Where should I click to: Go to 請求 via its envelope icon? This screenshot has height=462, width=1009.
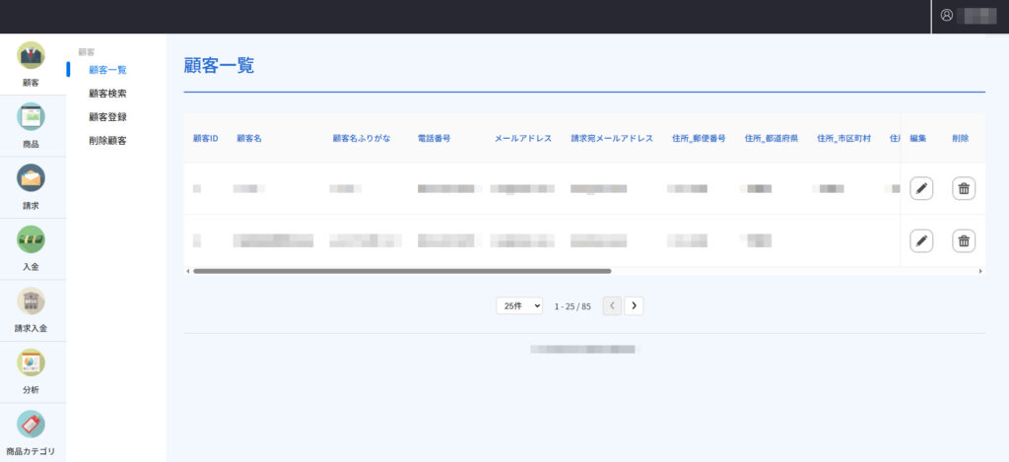[x=32, y=178]
